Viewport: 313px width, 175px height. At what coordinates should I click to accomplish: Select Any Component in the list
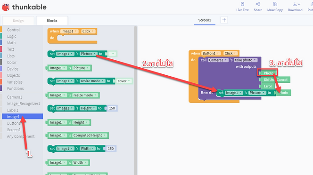(21, 136)
